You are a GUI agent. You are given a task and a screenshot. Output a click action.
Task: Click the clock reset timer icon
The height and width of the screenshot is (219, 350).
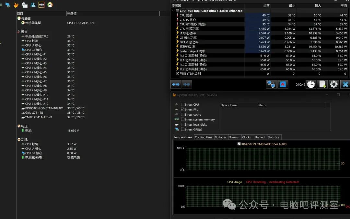tap(311, 84)
